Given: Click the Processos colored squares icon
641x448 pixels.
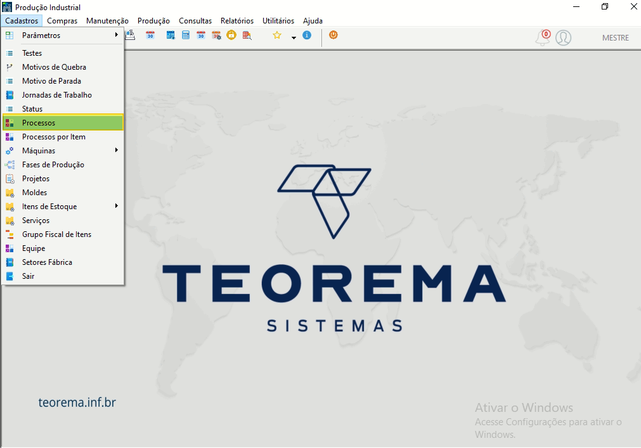Looking at the screenshot, I should tap(10, 123).
